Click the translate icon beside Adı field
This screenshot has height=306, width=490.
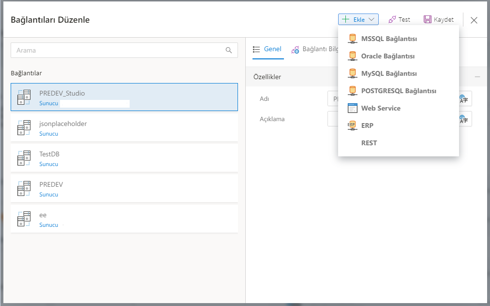(463, 98)
